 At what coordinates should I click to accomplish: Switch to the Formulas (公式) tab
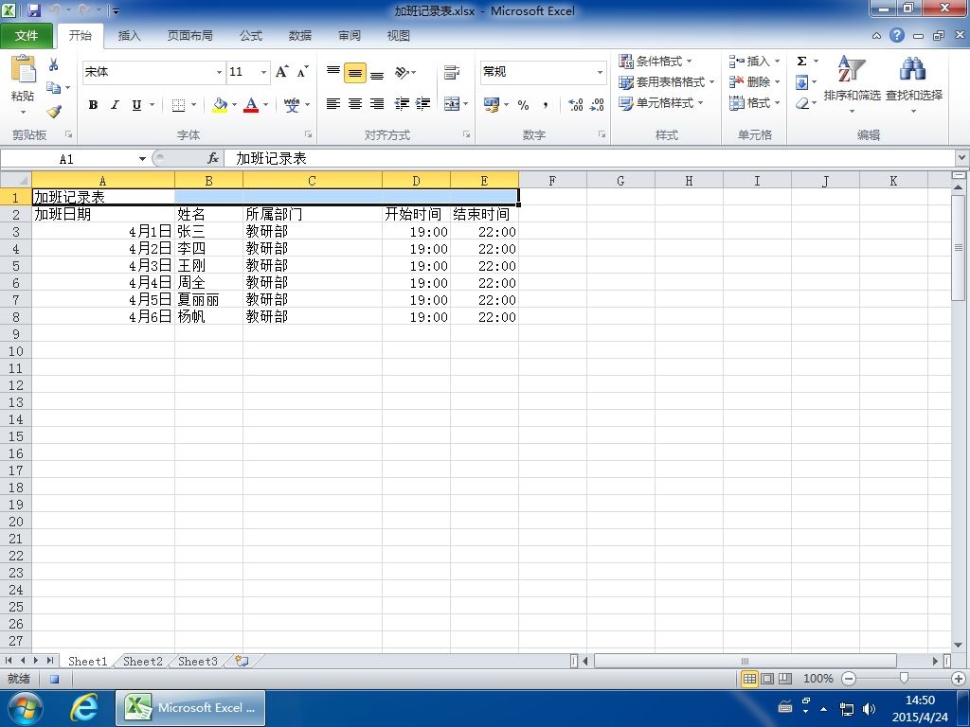coord(250,35)
